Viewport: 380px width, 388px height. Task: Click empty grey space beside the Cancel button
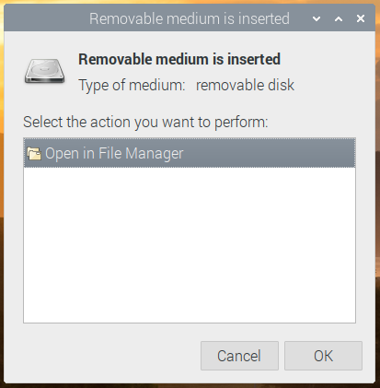tap(110, 356)
